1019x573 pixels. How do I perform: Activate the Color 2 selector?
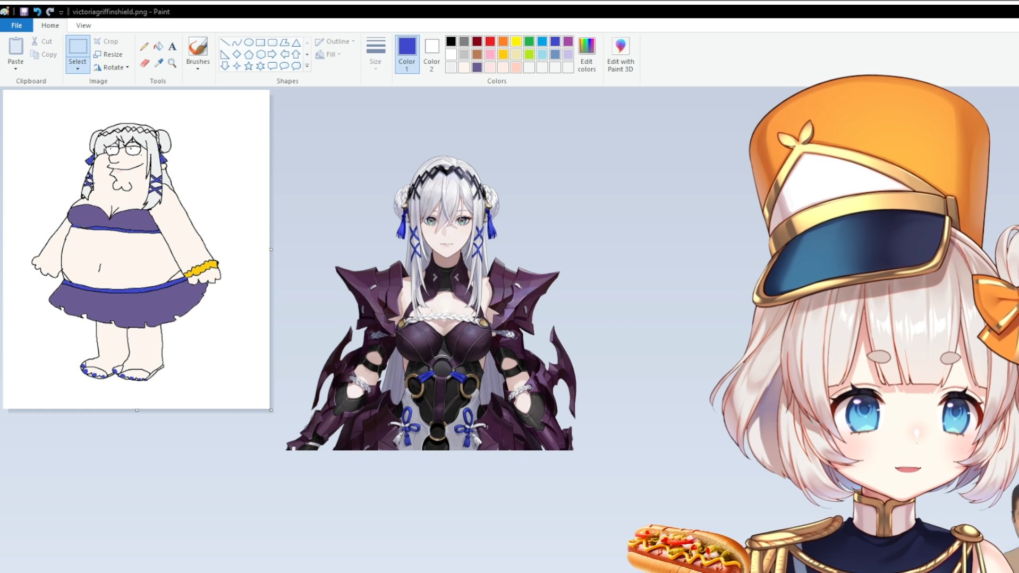tap(431, 54)
